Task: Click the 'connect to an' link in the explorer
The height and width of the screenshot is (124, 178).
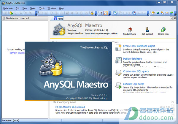Action: [x=17, y=53]
